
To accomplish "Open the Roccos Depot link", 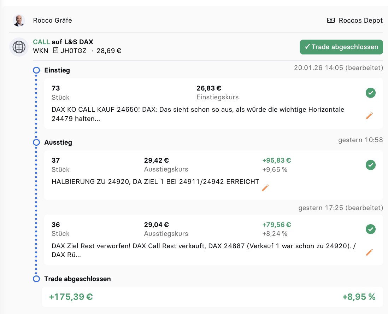I will [360, 21].
